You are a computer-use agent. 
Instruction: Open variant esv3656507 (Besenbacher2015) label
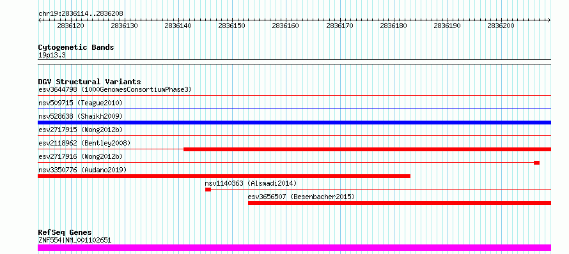pos(301,197)
